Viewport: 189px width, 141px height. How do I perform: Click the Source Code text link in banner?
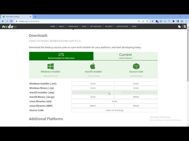coord(136,72)
